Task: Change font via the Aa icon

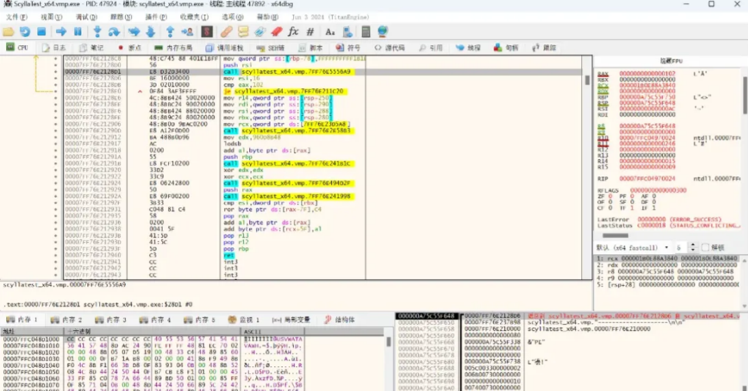Action: 330,32
